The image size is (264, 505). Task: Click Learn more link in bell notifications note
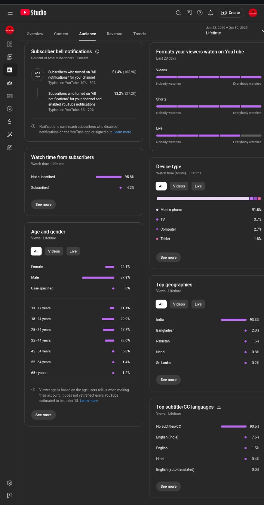click(122, 132)
